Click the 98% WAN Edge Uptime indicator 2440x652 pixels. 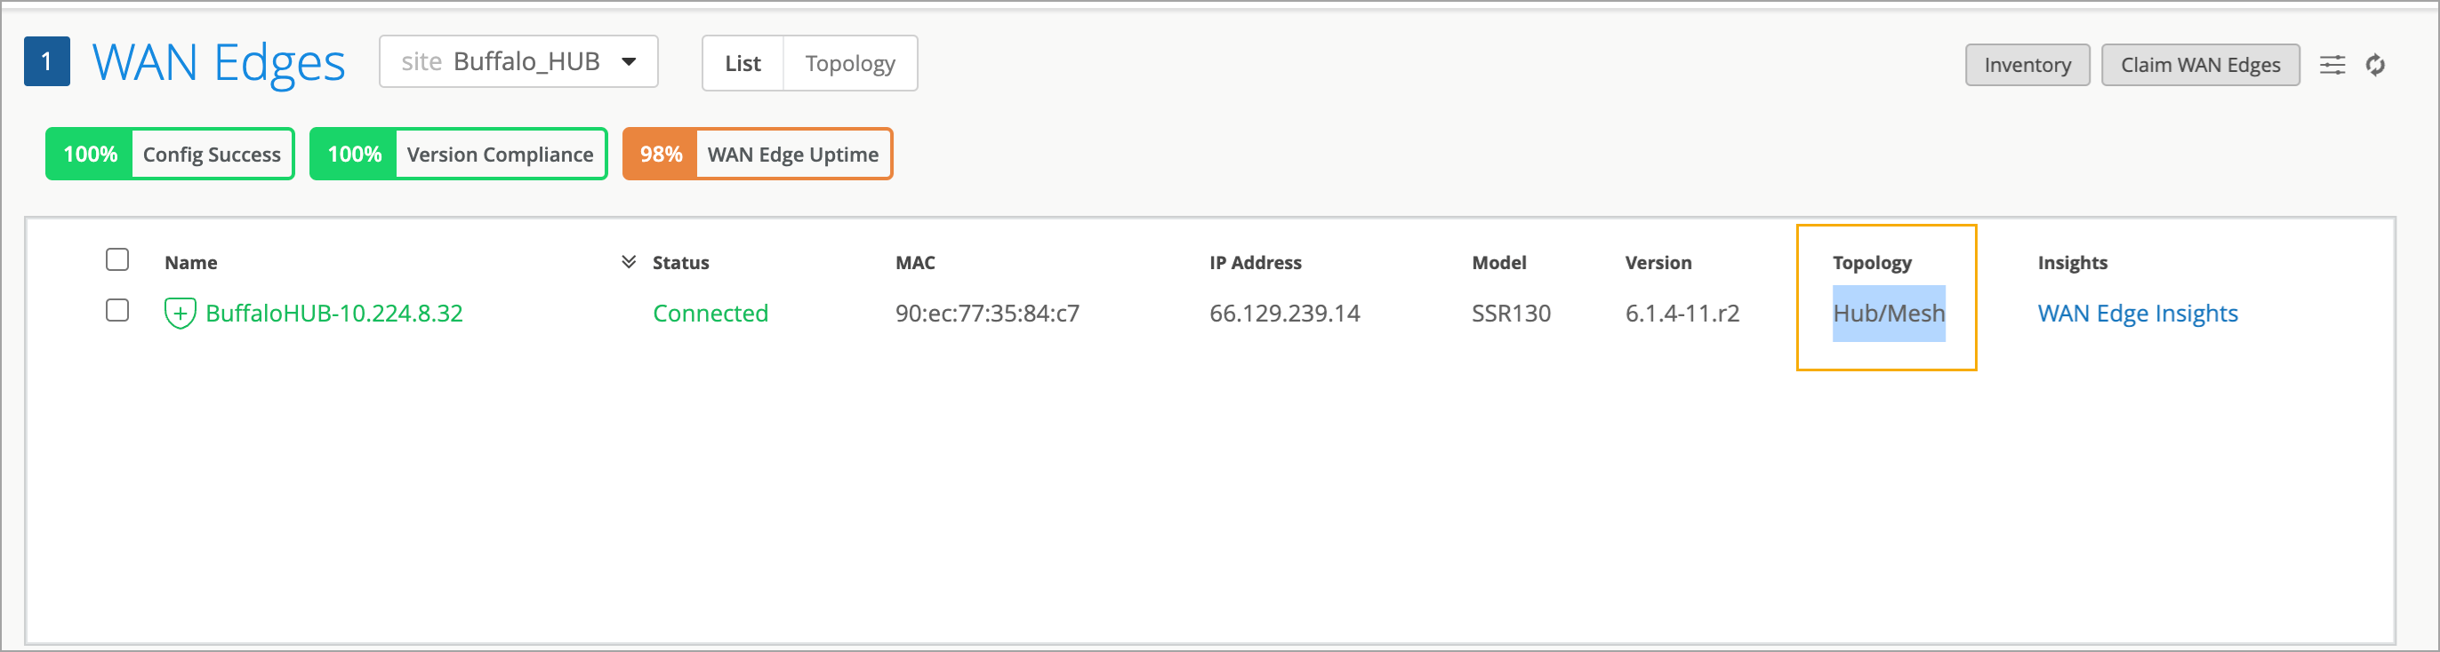pos(757,155)
